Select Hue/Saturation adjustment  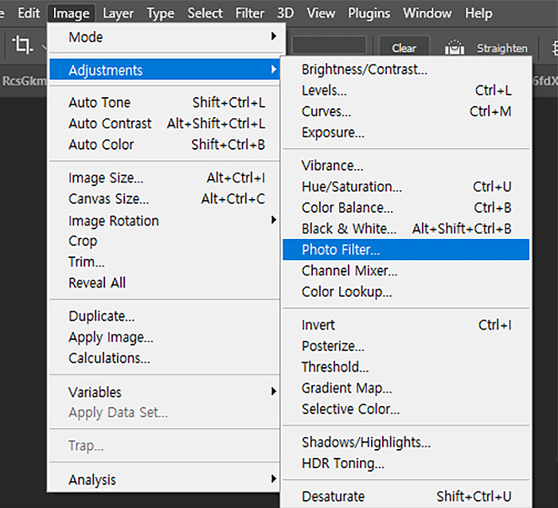pos(406,186)
